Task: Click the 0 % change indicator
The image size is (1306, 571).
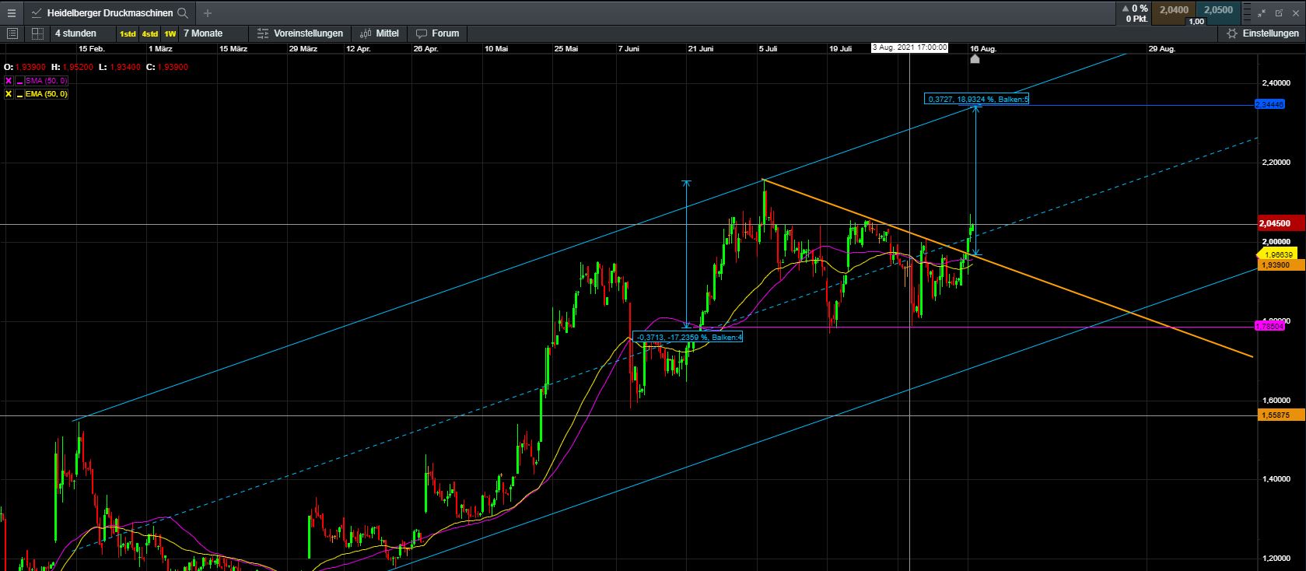Action: (1136, 9)
